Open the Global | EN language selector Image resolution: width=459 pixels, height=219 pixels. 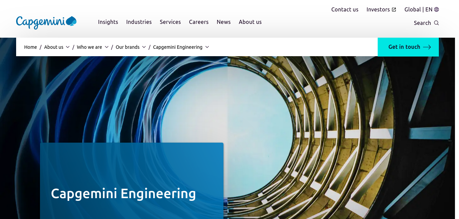(x=418, y=9)
